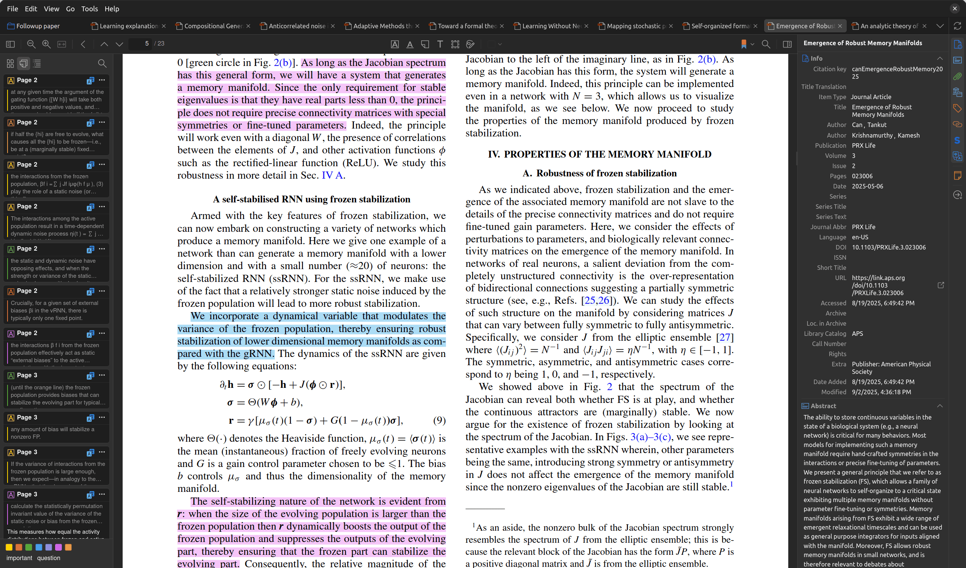Follow the IV A section link

pyautogui.click(x=332, y=175)
